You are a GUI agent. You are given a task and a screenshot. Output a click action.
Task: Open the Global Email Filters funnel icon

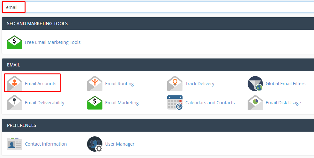pyautogui.click(x=255, y=84)
